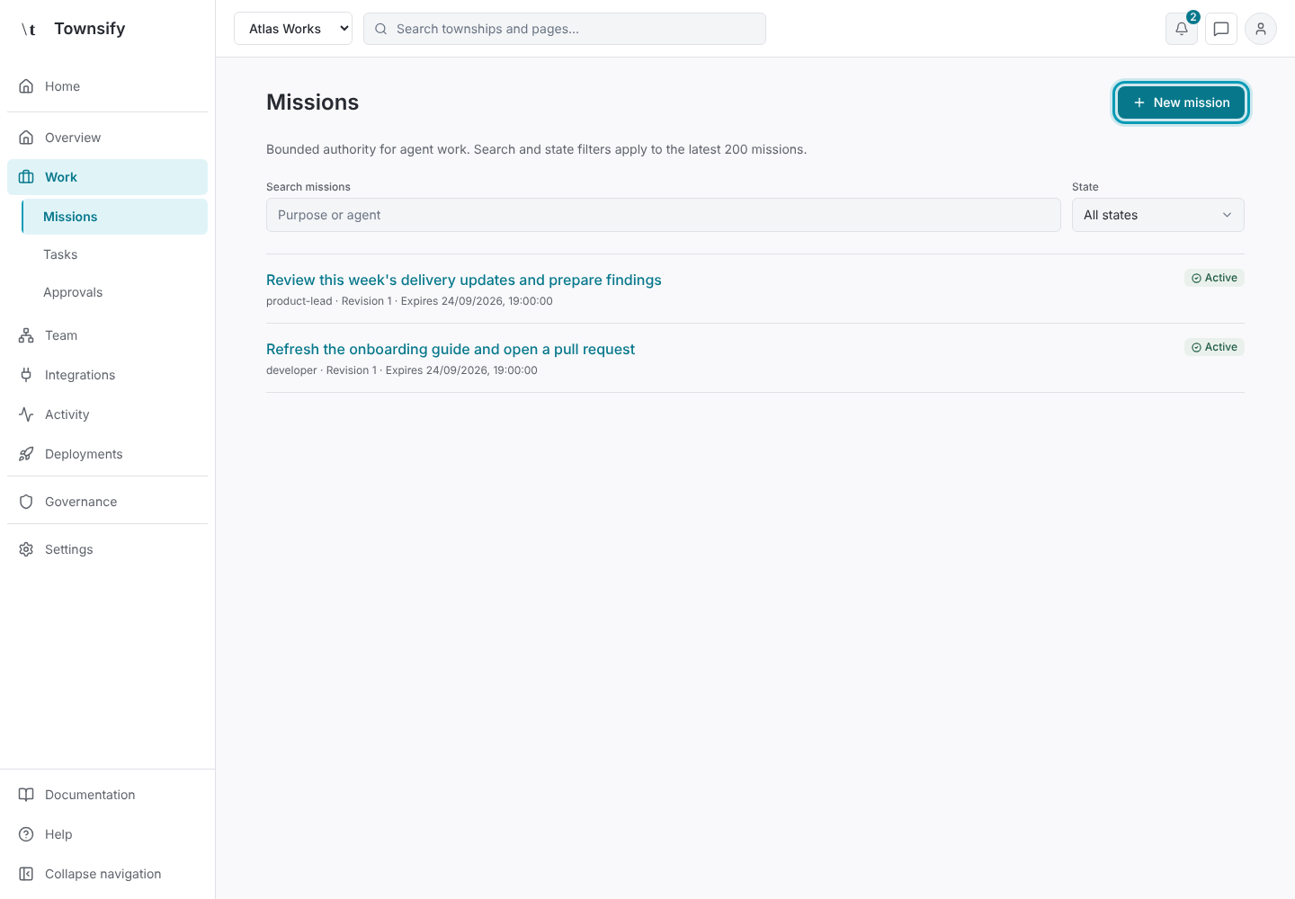Screen dimensions: 1295x899
Task: Expand the All states filter dropdown
Action: click(1158, 215)
